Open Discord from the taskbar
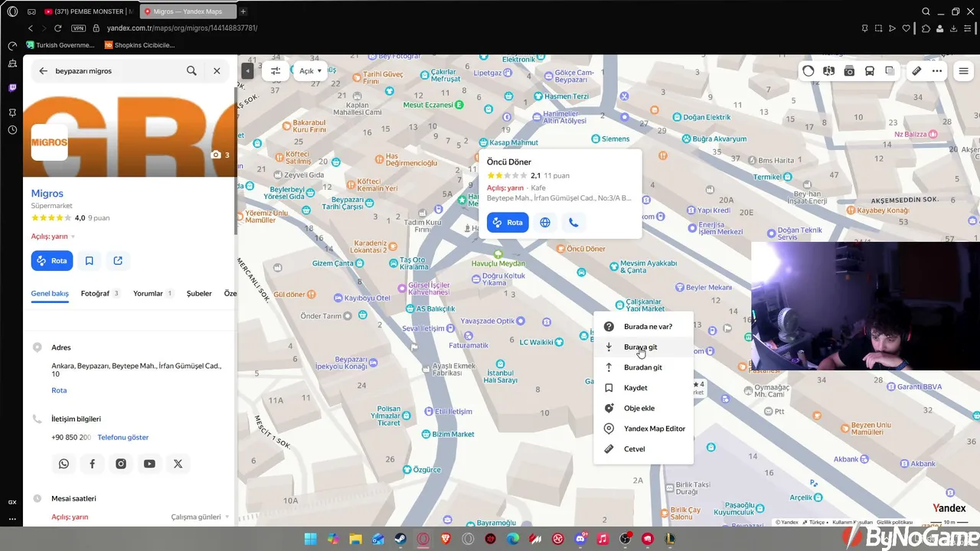This screenshot has width=980, height=551. [x=580, y=539]
